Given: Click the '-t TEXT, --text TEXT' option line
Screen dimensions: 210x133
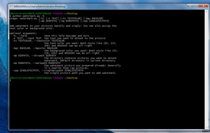Looking at the screenshot, I should click(59, 38).
